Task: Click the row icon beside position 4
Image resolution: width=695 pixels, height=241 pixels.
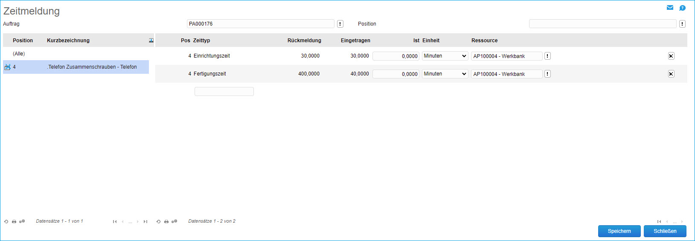Action: coord(7,67)
